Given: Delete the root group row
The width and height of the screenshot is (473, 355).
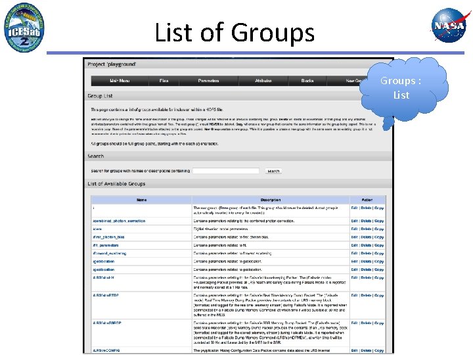Looking at the screenshot, I should pos(366,208).
